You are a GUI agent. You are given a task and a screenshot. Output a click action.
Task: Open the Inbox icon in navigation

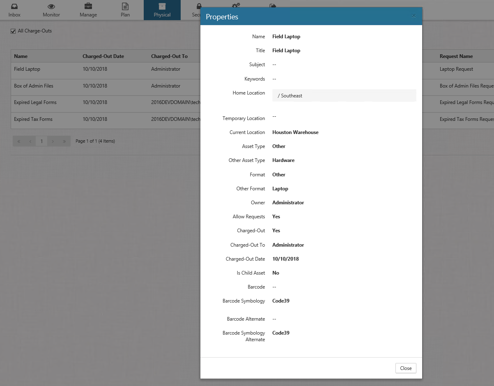click(x=14, y=7)
